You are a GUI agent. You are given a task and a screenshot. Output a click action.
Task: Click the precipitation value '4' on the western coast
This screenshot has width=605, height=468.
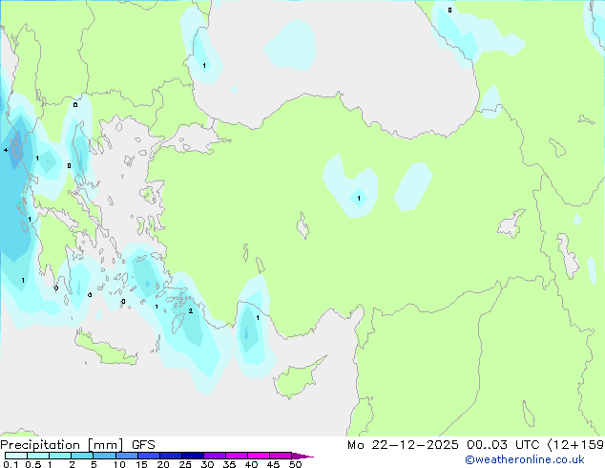[x=6, y=150]
